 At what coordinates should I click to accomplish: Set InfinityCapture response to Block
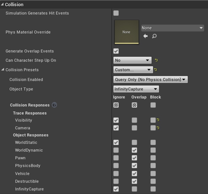click(153, 189)
